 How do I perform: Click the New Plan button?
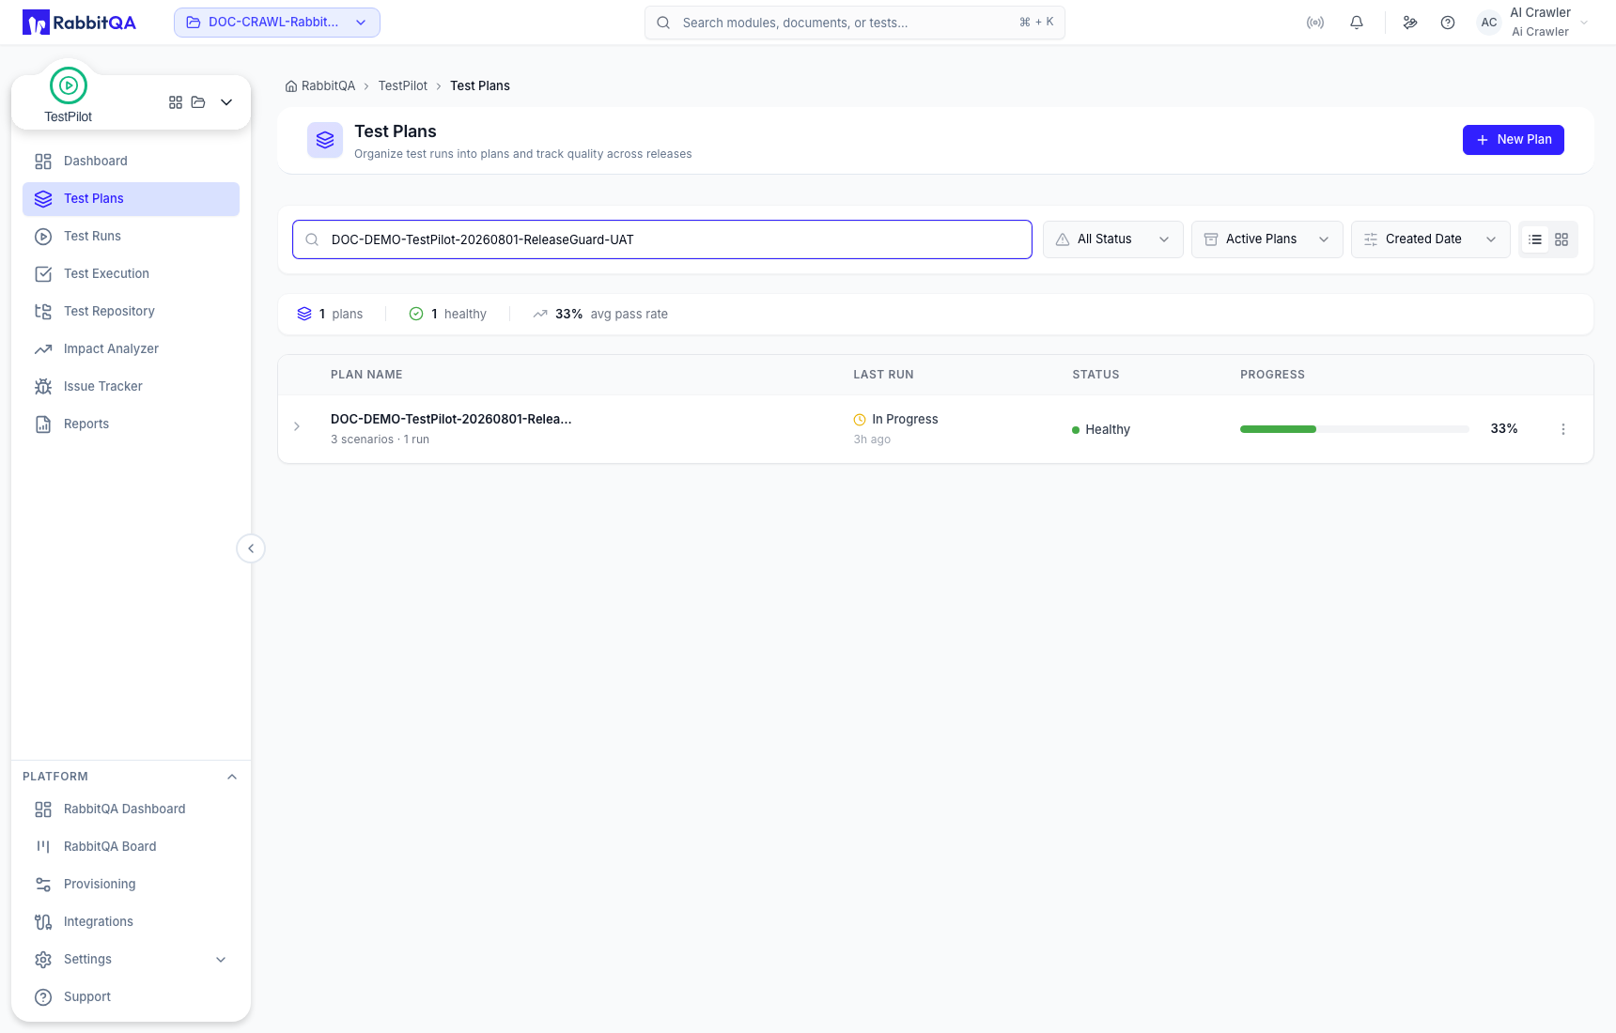pos(1513,140)
